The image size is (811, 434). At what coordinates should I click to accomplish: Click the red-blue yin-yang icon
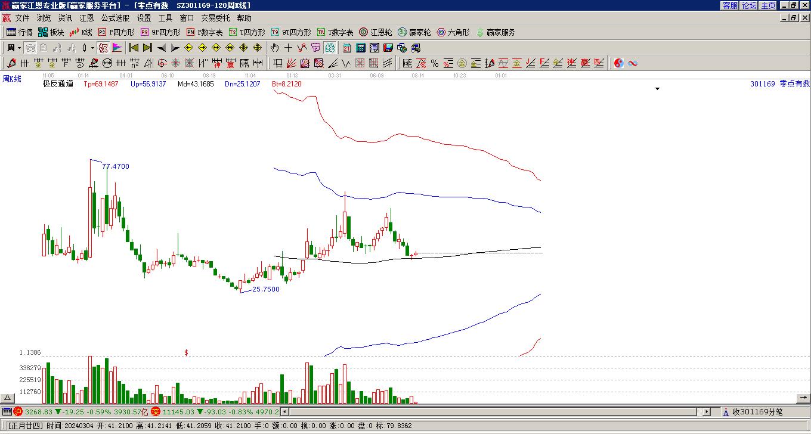[619, 63]
